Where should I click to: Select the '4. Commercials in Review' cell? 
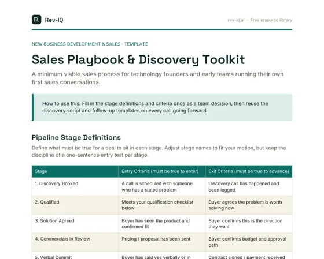(75, 242)
